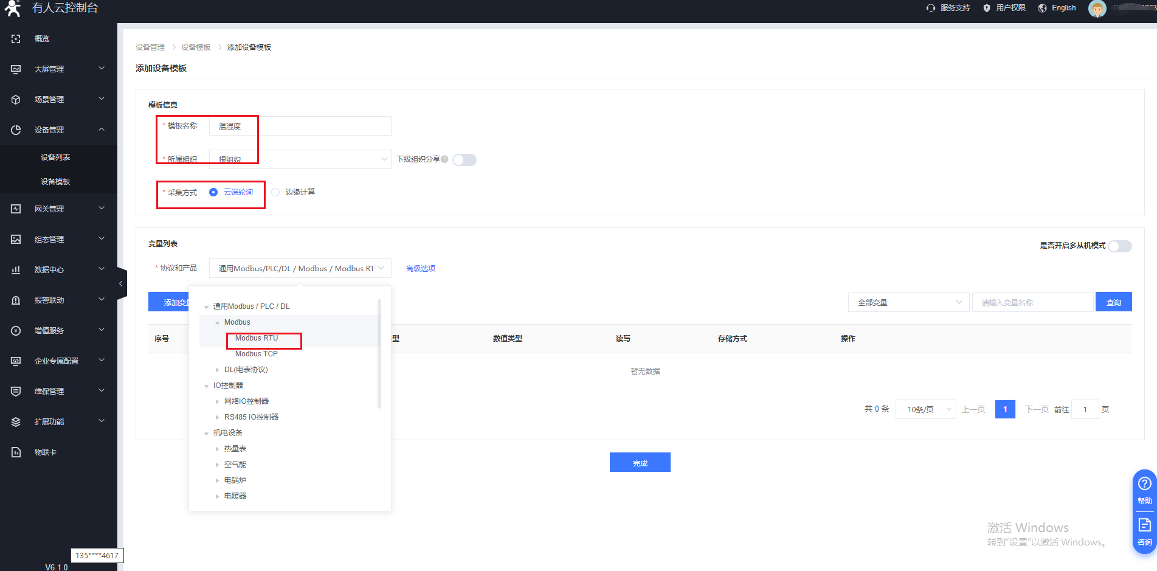
Task: Select Modbus TCP in protocol tree
Action: pyautogui.click(x=257, y=354)
